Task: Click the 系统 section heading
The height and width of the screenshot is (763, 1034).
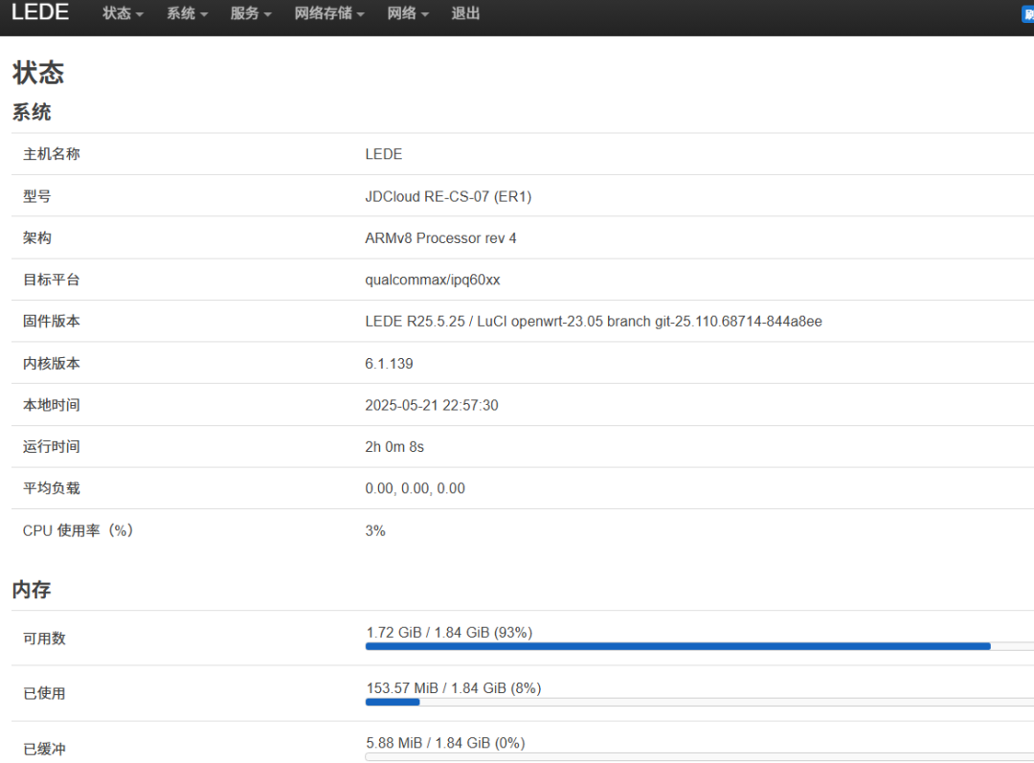Action: click(32, 112)
